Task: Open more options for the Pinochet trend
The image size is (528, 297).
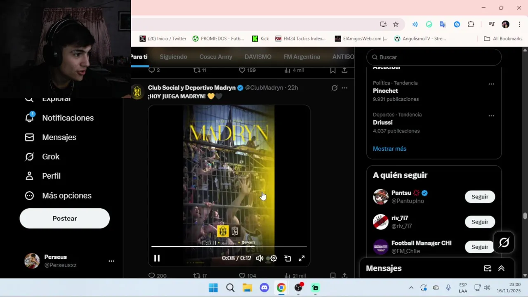Action: [x=491, y=84]
